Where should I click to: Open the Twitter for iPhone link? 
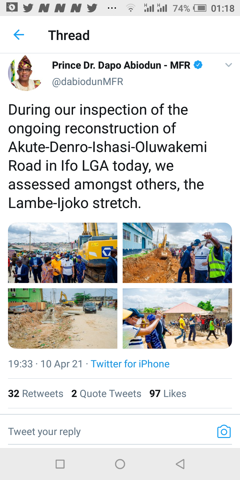click(x=130, y=364)
